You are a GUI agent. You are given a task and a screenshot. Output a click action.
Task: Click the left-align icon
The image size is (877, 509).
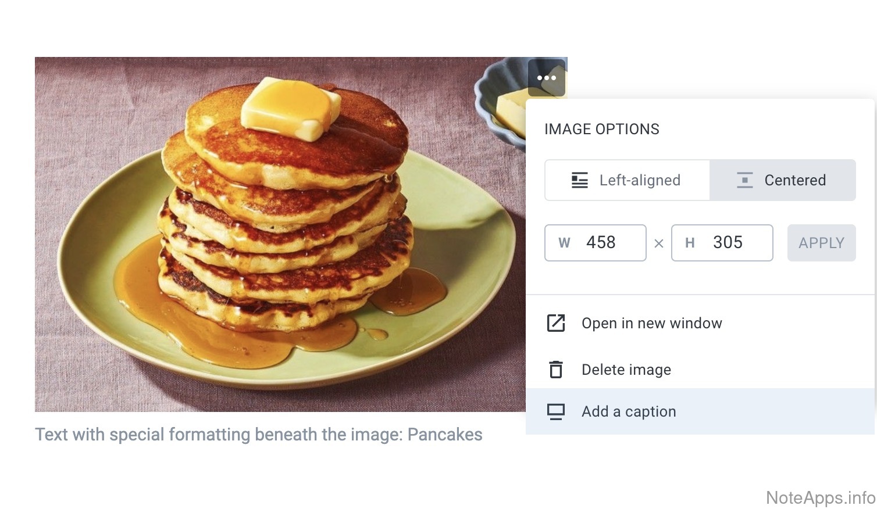tap(579, 180)
